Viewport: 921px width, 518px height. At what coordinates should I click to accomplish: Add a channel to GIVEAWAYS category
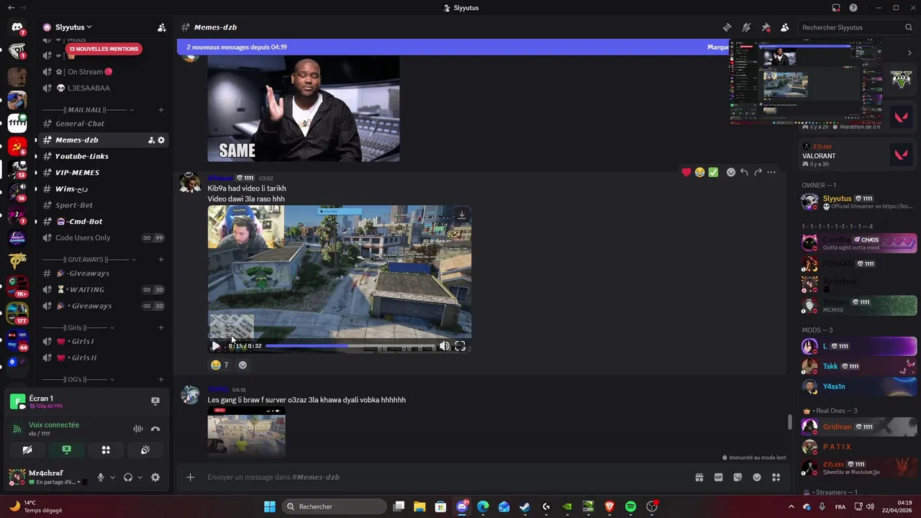161,260
